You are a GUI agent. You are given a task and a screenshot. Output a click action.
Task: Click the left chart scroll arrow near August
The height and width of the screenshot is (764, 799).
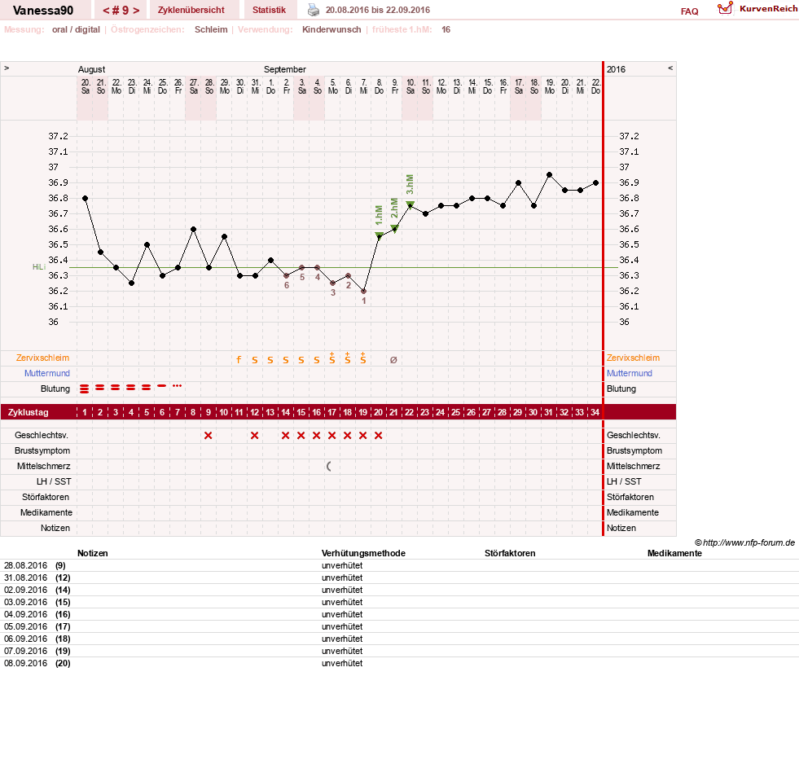point(7,68)
